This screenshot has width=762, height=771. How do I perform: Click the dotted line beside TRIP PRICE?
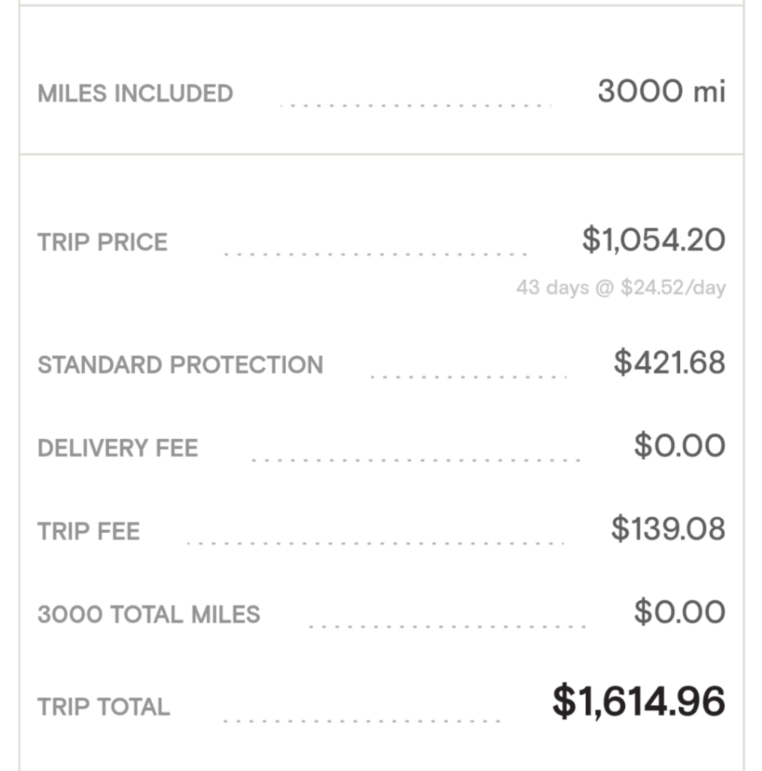coord(375,254)
